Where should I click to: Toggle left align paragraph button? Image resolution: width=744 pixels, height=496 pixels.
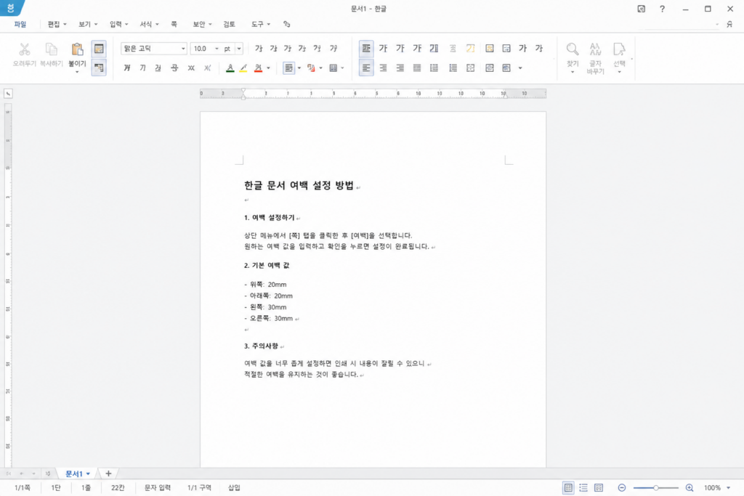(x=366, y=68)
